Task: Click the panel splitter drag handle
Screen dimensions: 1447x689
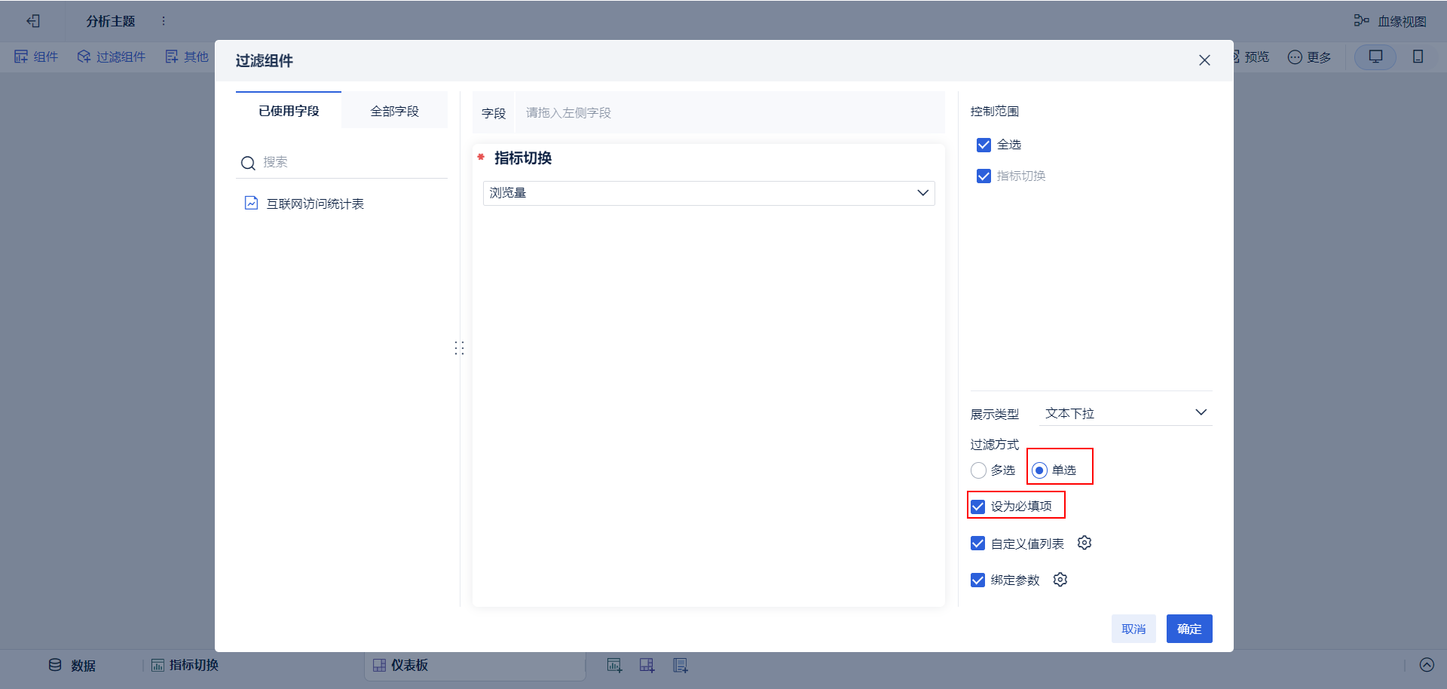Action: (459, 348)
